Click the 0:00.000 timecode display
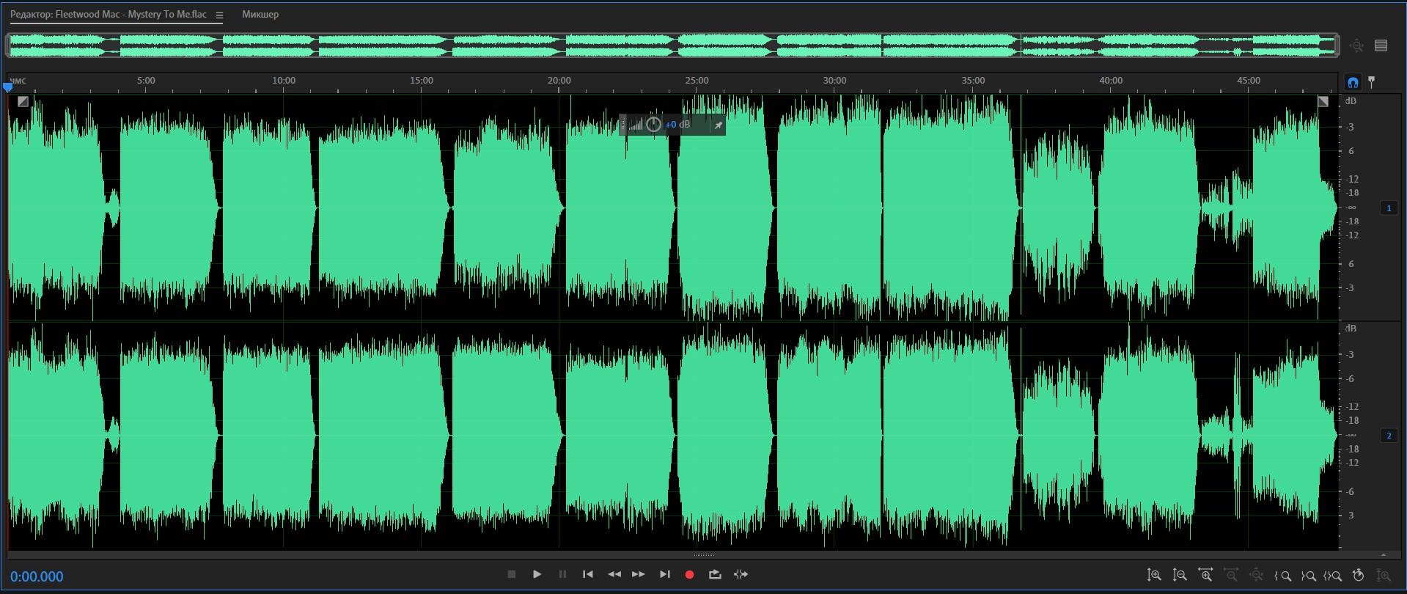 tap(37, 577)
